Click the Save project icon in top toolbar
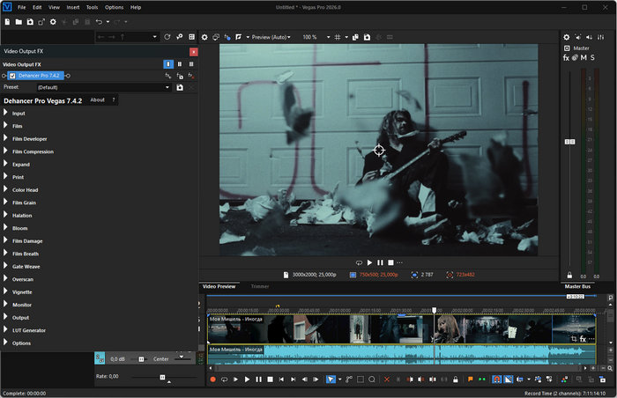Viewport: 617px width, 398px height. coord(30,22)
